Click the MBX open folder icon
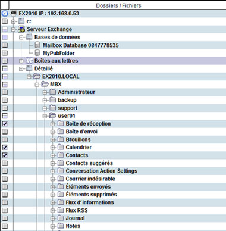This screenshot has height=231, width=226. 45,84
